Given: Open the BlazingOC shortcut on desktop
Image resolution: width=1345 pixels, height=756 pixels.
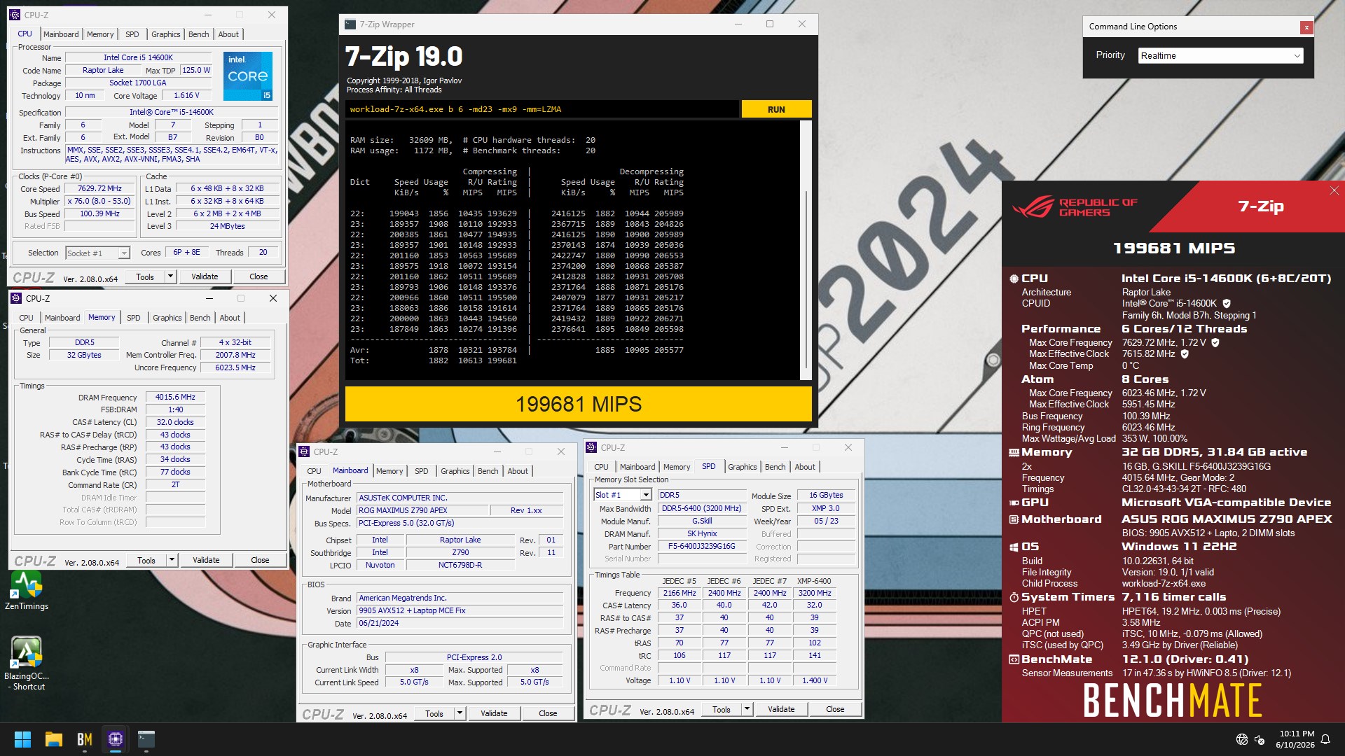Looking at the screenshot, I should (x=27, y=663).
